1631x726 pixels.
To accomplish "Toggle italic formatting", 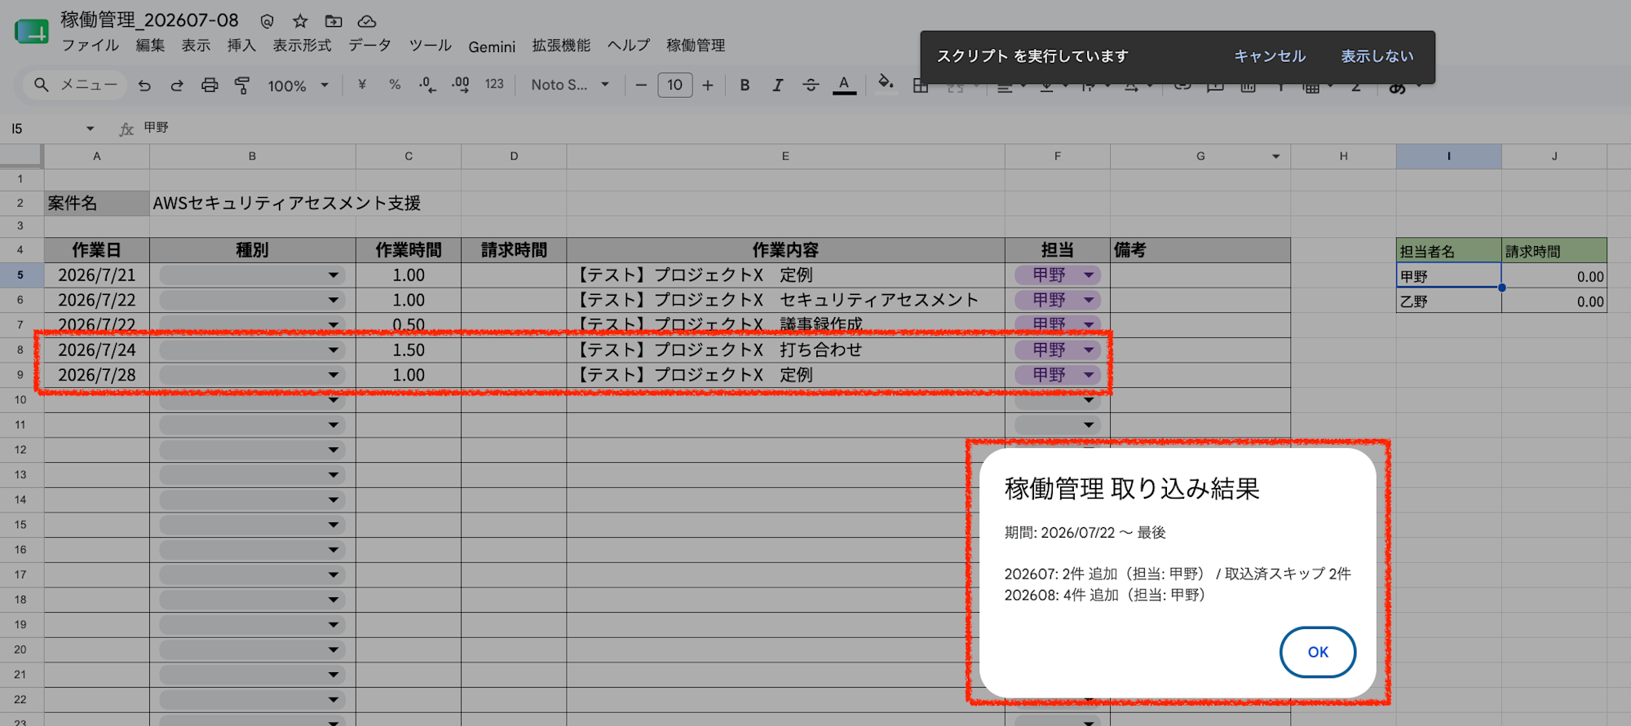I will pos(777,85).
